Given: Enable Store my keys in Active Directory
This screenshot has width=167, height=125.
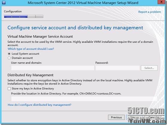Looking at the screenshot, I should (9, 89).
